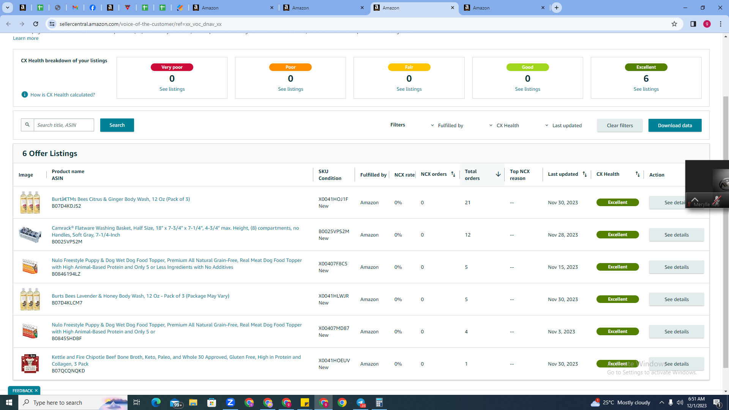Open Kettle and Fire Chipotle Bone Broth link
This screenshot has width=729, height=410.
176,360
